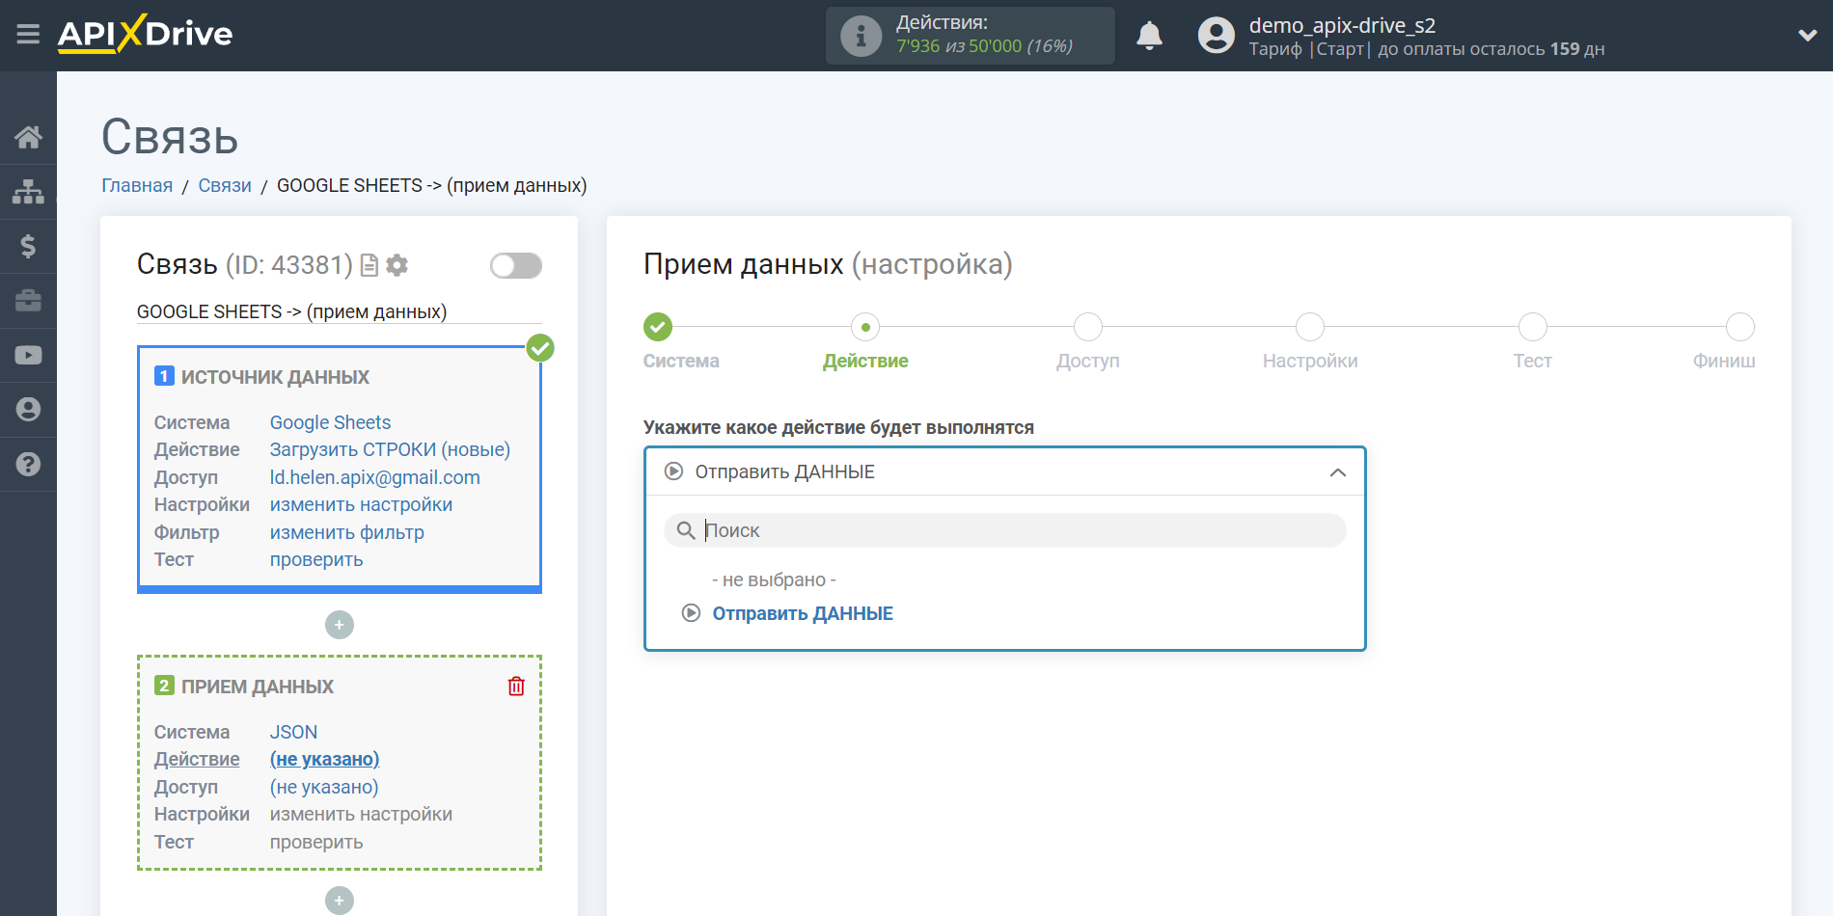This screenshot has width=1833, height=916.
Task: Open the connection document icon
Action: pyautogui.click(x=369, y=265)
